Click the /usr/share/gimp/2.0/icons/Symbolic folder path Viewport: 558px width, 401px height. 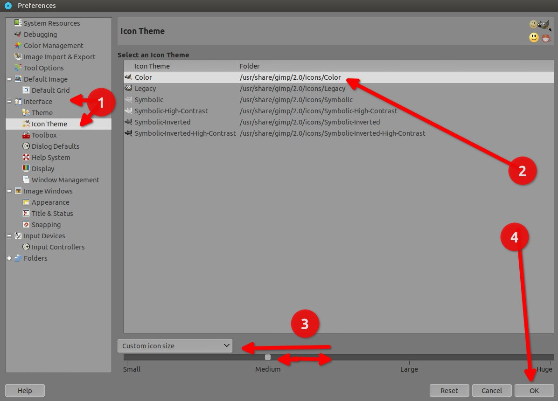pos(296,100)
